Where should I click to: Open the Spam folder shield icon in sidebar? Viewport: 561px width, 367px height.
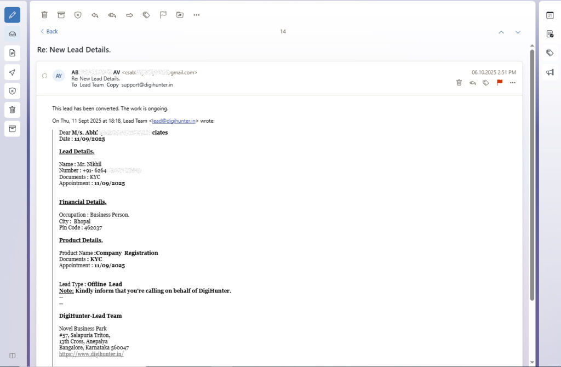12,91
